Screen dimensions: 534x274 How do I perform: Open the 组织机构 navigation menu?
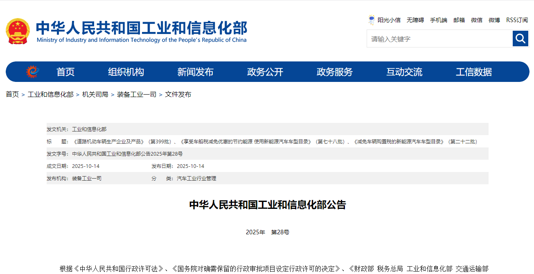[x=126, y=72]
